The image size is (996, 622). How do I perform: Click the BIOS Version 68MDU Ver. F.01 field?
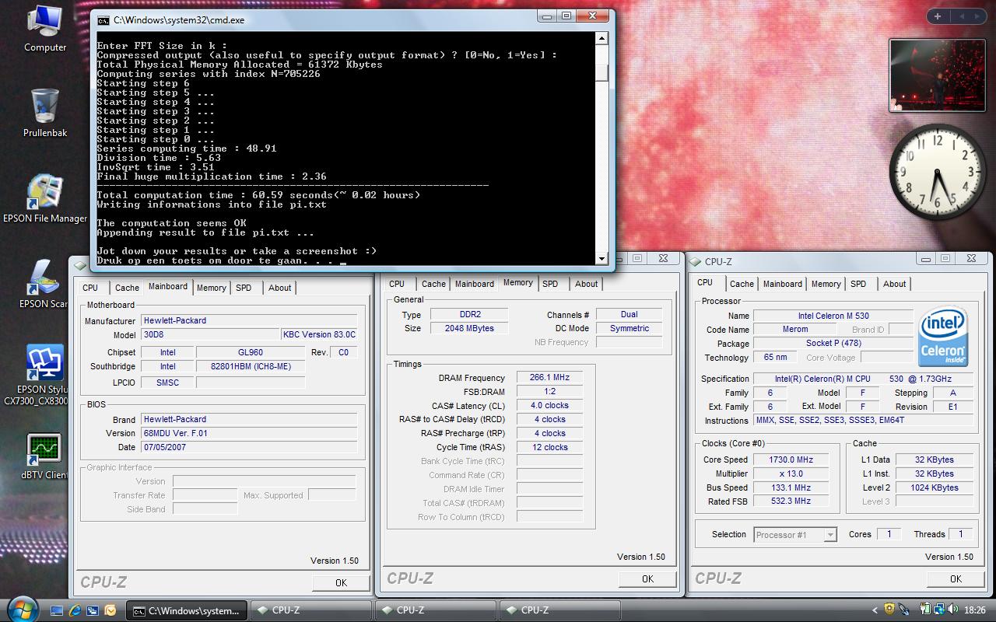click(249, 433)
